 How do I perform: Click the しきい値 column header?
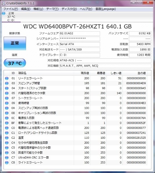115,73
